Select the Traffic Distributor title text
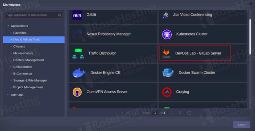 click(x=102, y=53)
